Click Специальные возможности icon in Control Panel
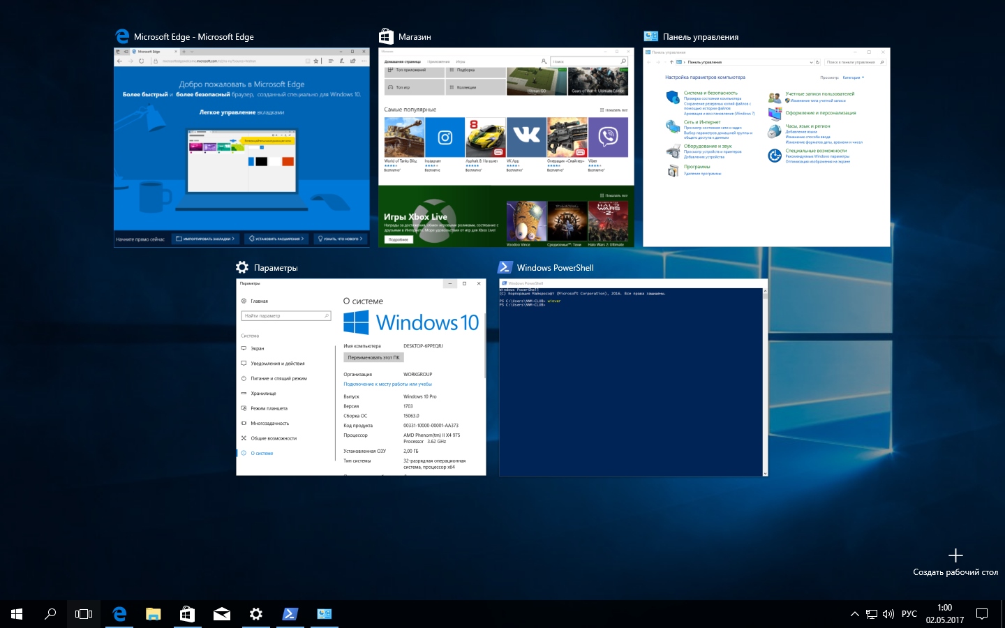 tap(775, 156)
